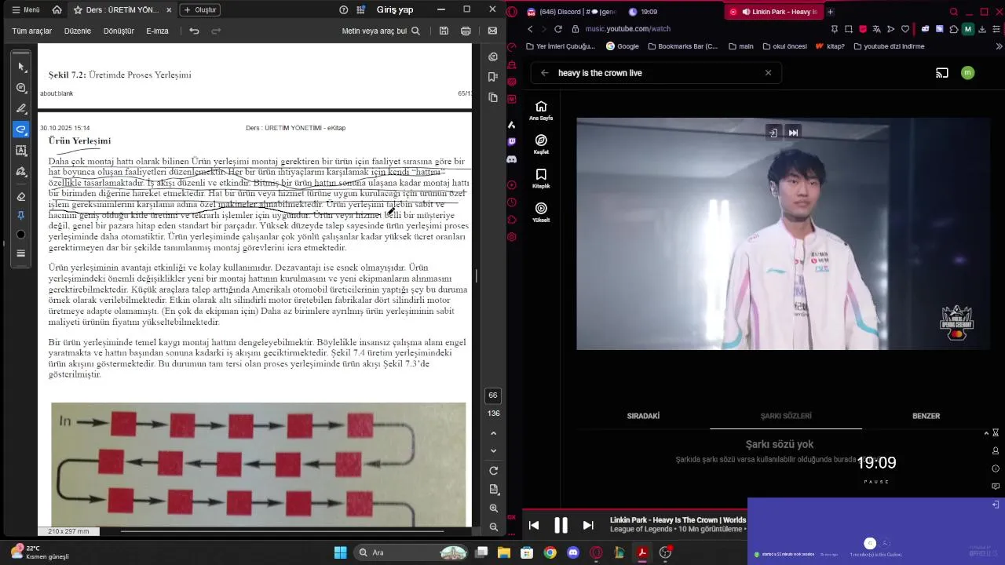The image size is (1005, 565).
Task: Select the text box tool
Action: click(21, 150)
